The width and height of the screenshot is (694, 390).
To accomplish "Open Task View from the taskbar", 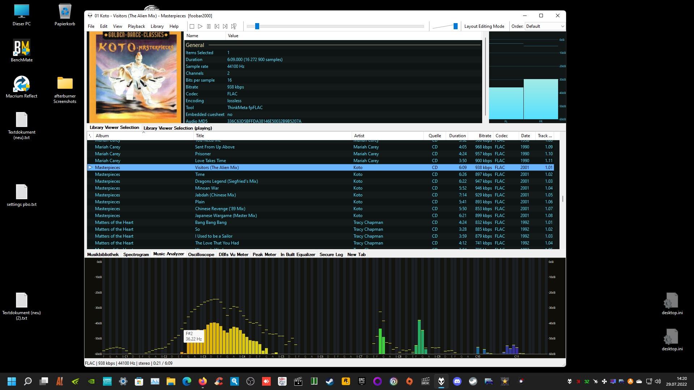I will pos(44,381).
